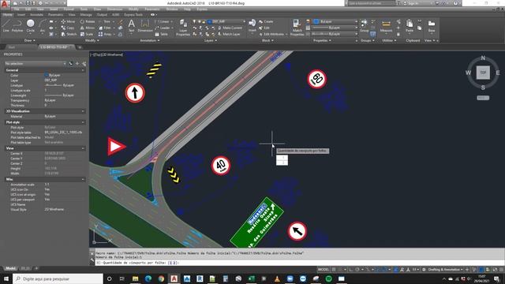Open Layer Properties manager
The height and width of the screenshot is (284, 505).
(183, 27)
